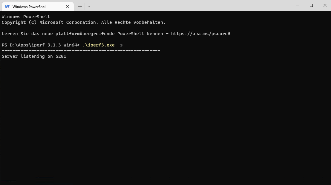The width and height of the screenshot is (331, 185).
Task: Open the https://aka.ms/pscore6 link
Action: coord(200,34)
